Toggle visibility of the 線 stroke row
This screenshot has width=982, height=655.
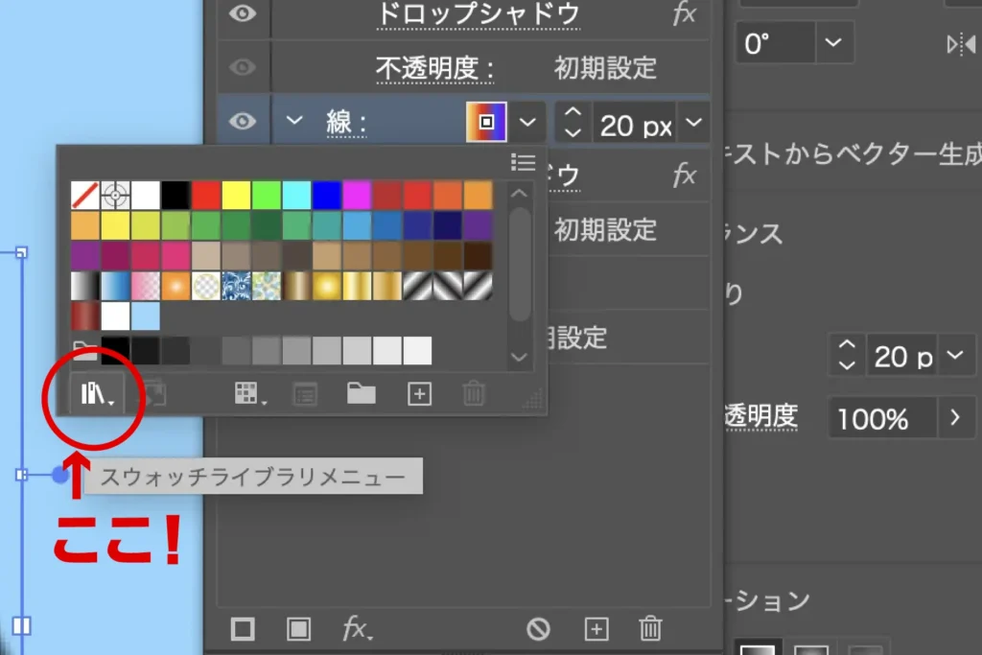coord(244,121)
